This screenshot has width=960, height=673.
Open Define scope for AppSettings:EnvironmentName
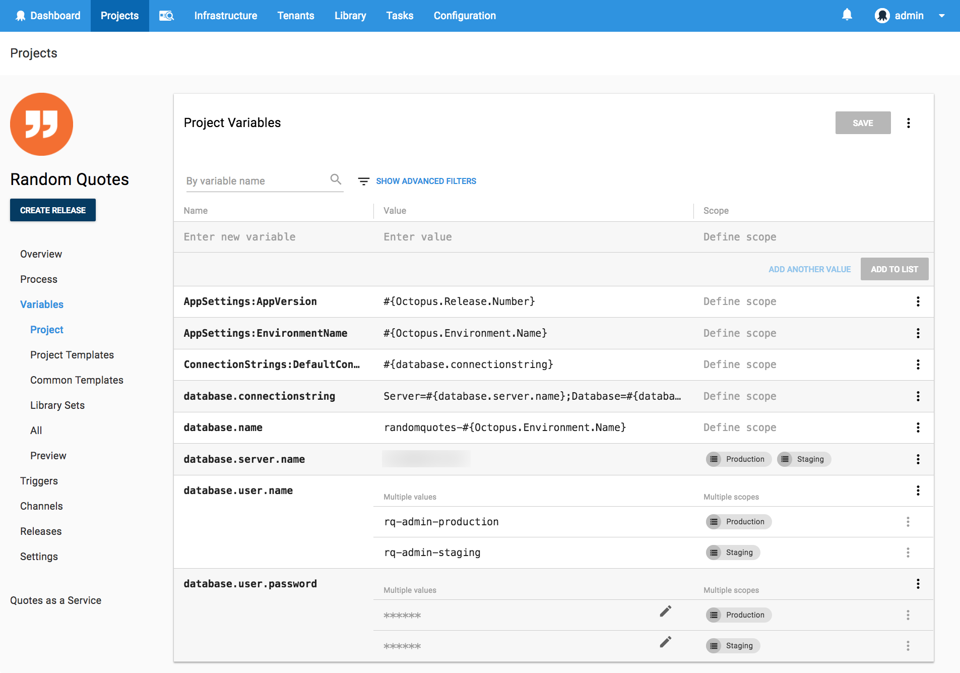[x=739, y=333]
